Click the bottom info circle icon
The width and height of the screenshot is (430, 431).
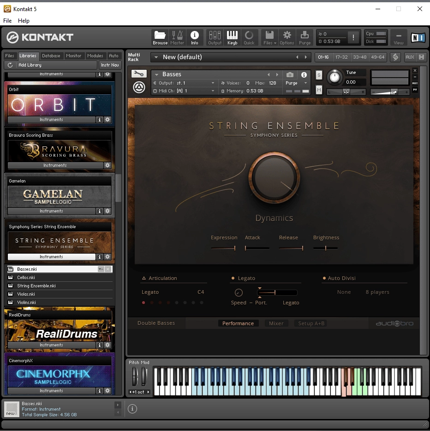coord(132,409)
